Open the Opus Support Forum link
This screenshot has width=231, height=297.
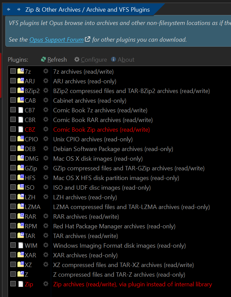point(56,40)
